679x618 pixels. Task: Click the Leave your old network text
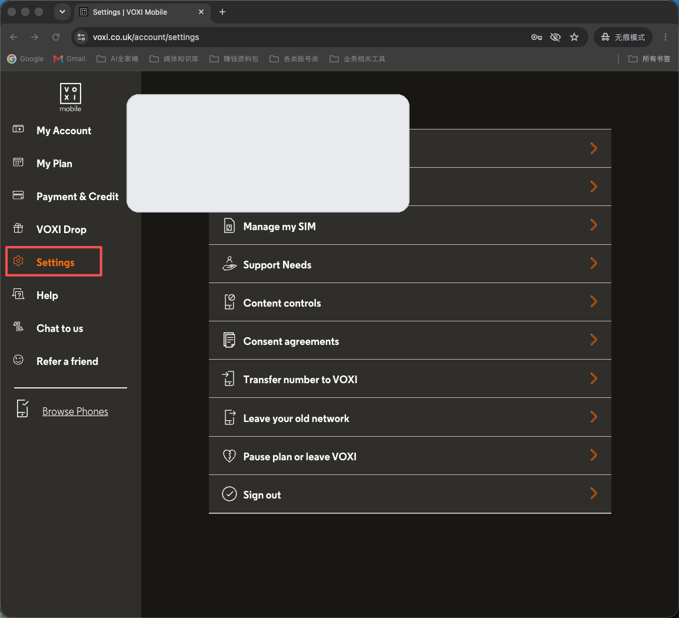(296, 418)
